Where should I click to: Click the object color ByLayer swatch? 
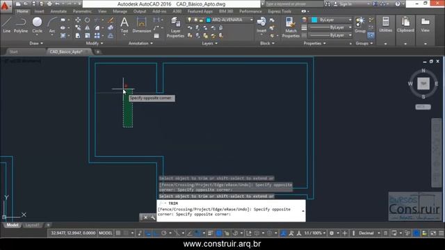pos(314,20)
